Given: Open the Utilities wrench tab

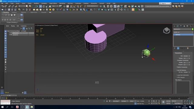Looking at the screenshot, I should click(191, 26).
